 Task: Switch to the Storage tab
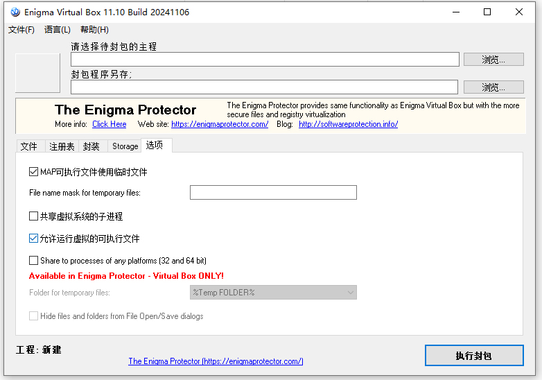pos(125,146)
